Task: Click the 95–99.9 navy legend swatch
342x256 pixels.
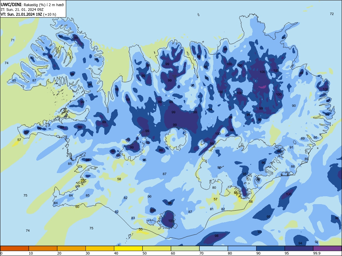Action: (299, 248)
